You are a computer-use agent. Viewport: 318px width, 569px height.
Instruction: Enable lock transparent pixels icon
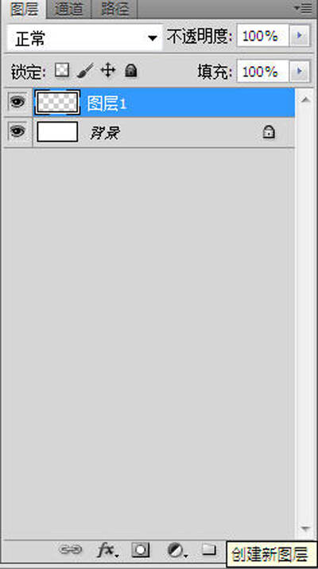[62, 70]
